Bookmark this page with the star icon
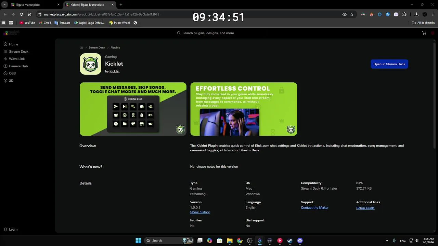The image size is (438, 246). 352,14
